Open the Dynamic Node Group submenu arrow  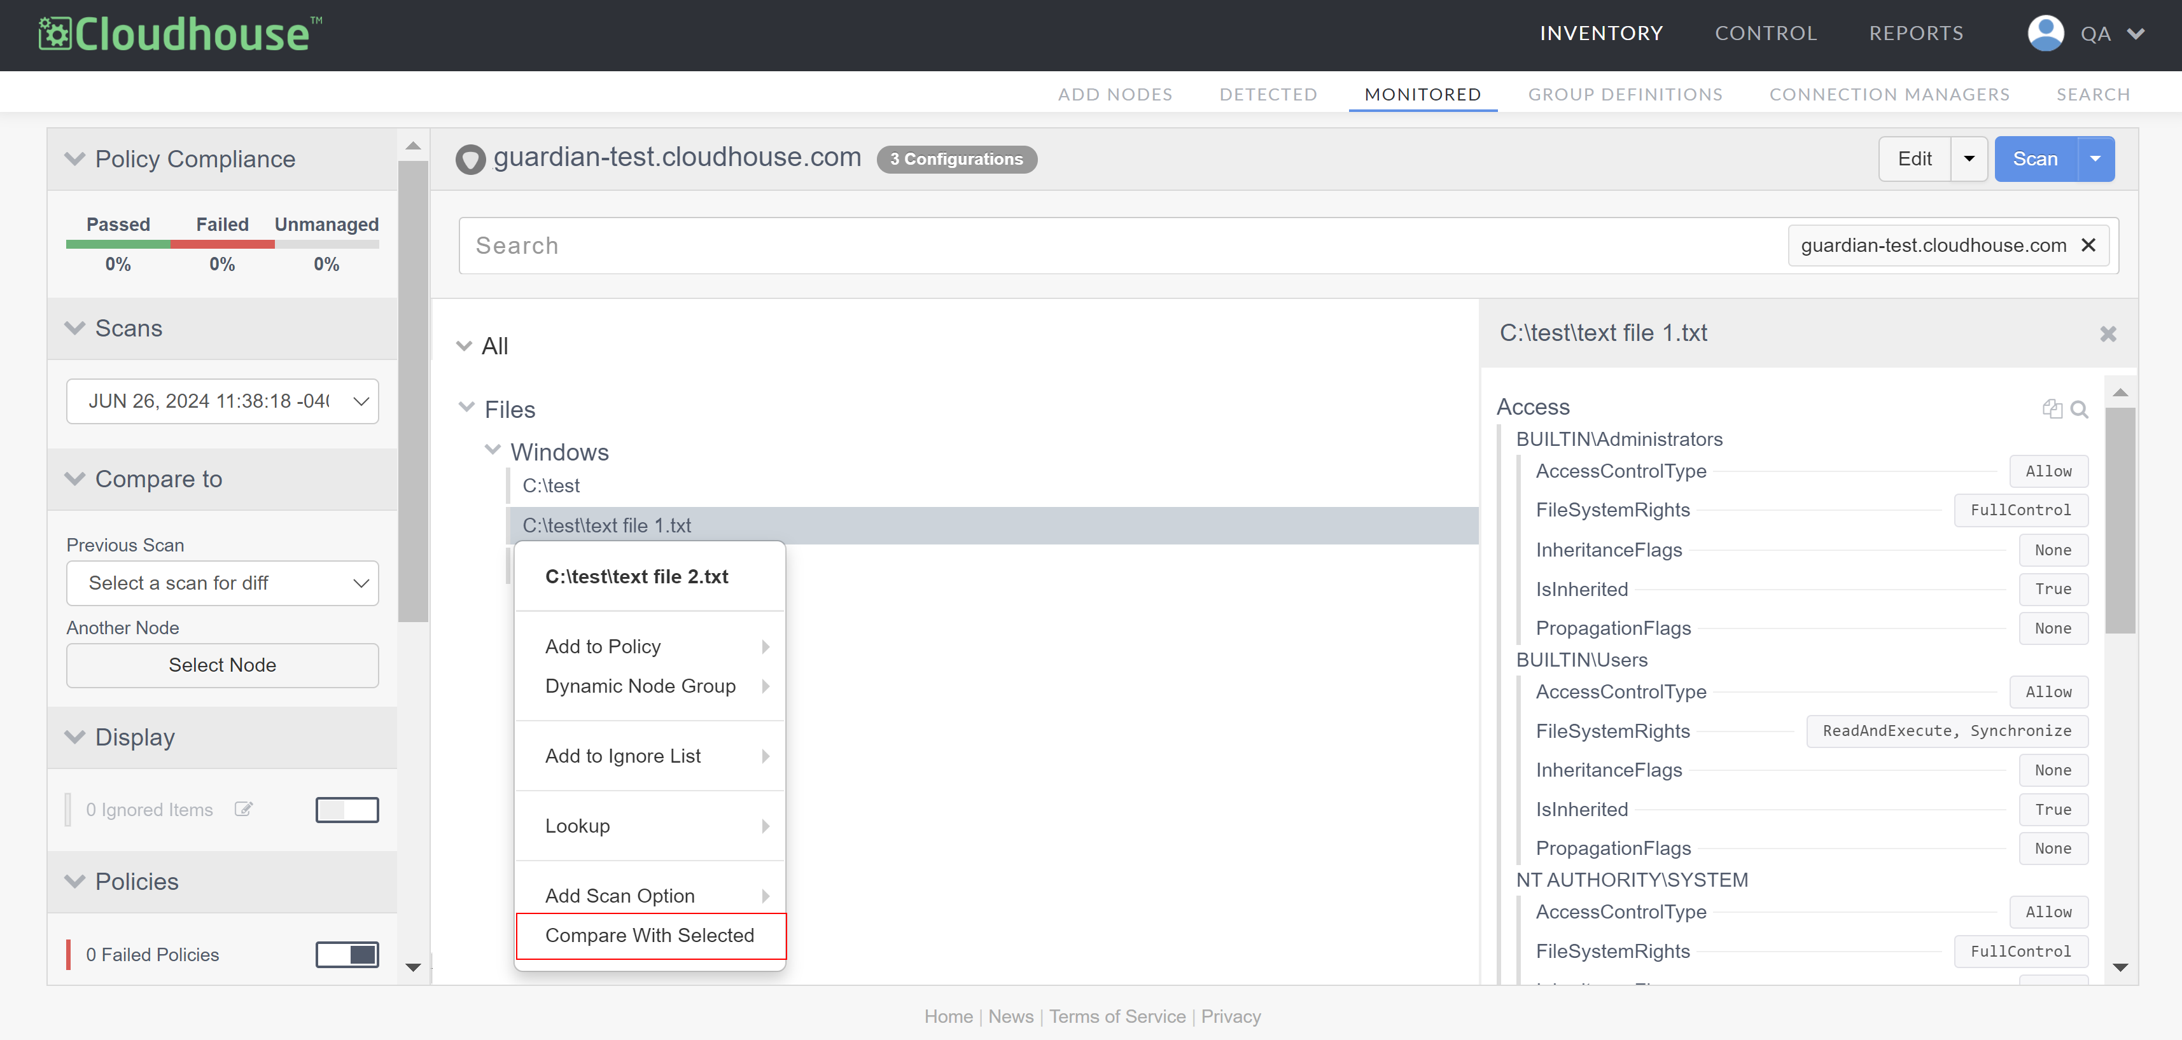pyautogui.click(x=766, y=686)
